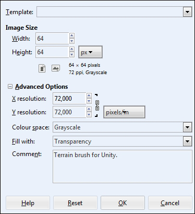Click the Reset button
Viewport: 195px width, 214px height.
tap(75, 203)
